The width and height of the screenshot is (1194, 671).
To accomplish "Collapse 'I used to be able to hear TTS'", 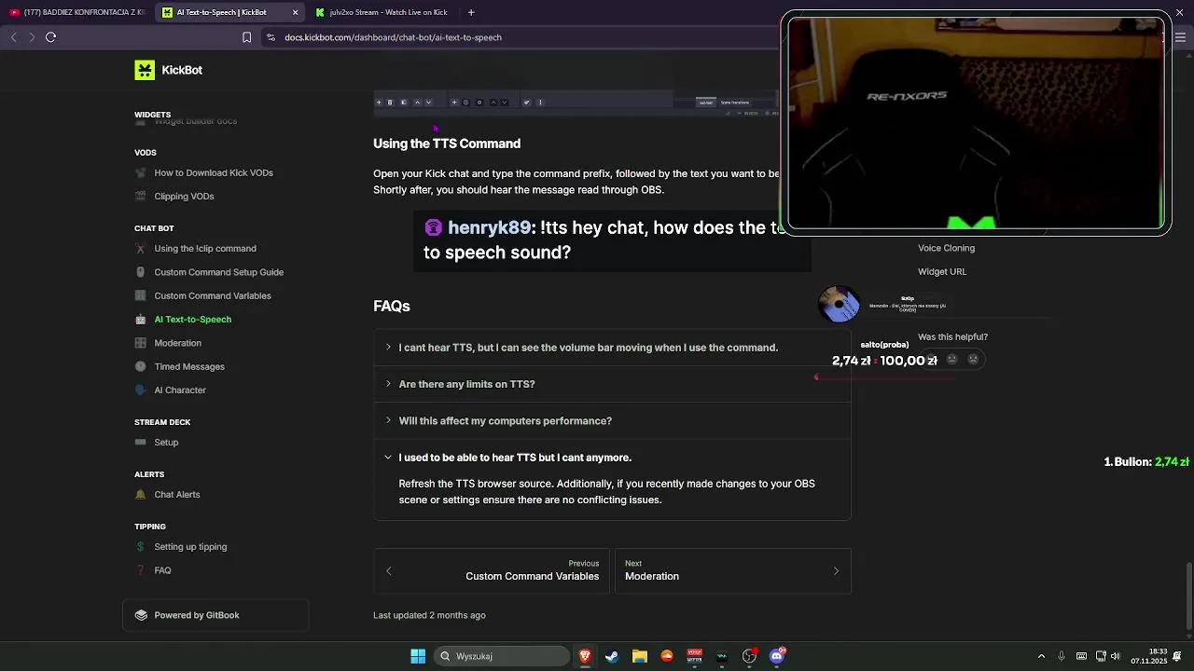I will pos(612,458).
